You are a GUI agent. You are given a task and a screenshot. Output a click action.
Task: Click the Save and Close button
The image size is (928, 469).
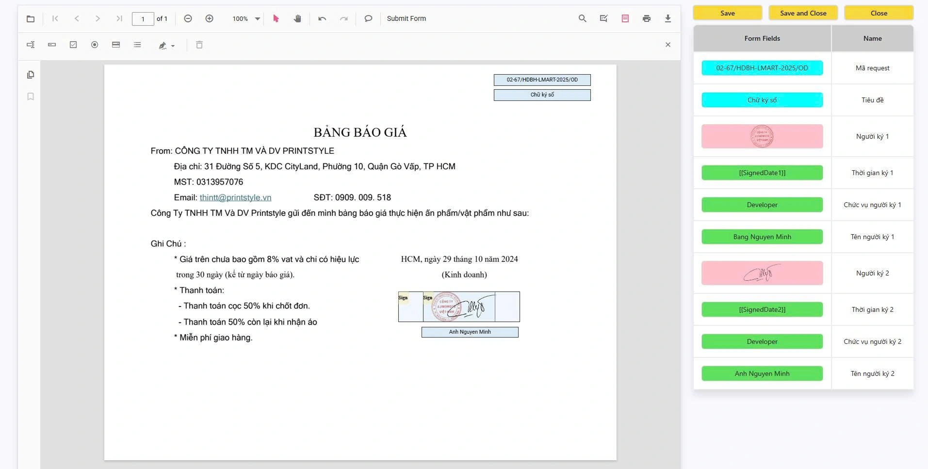coord(803,13)
